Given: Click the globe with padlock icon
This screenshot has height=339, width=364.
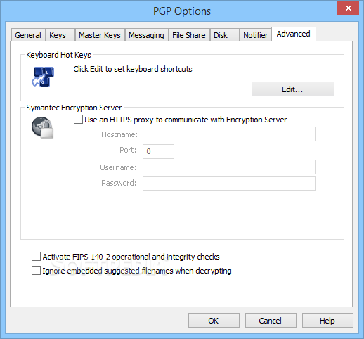Looking at the screenshot, I should point(43,127).
